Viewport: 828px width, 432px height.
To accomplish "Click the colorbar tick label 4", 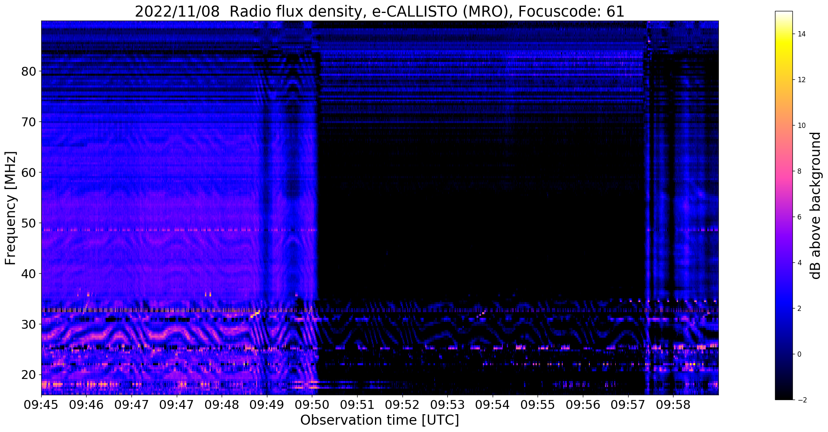I will click(x=799, y=263).
